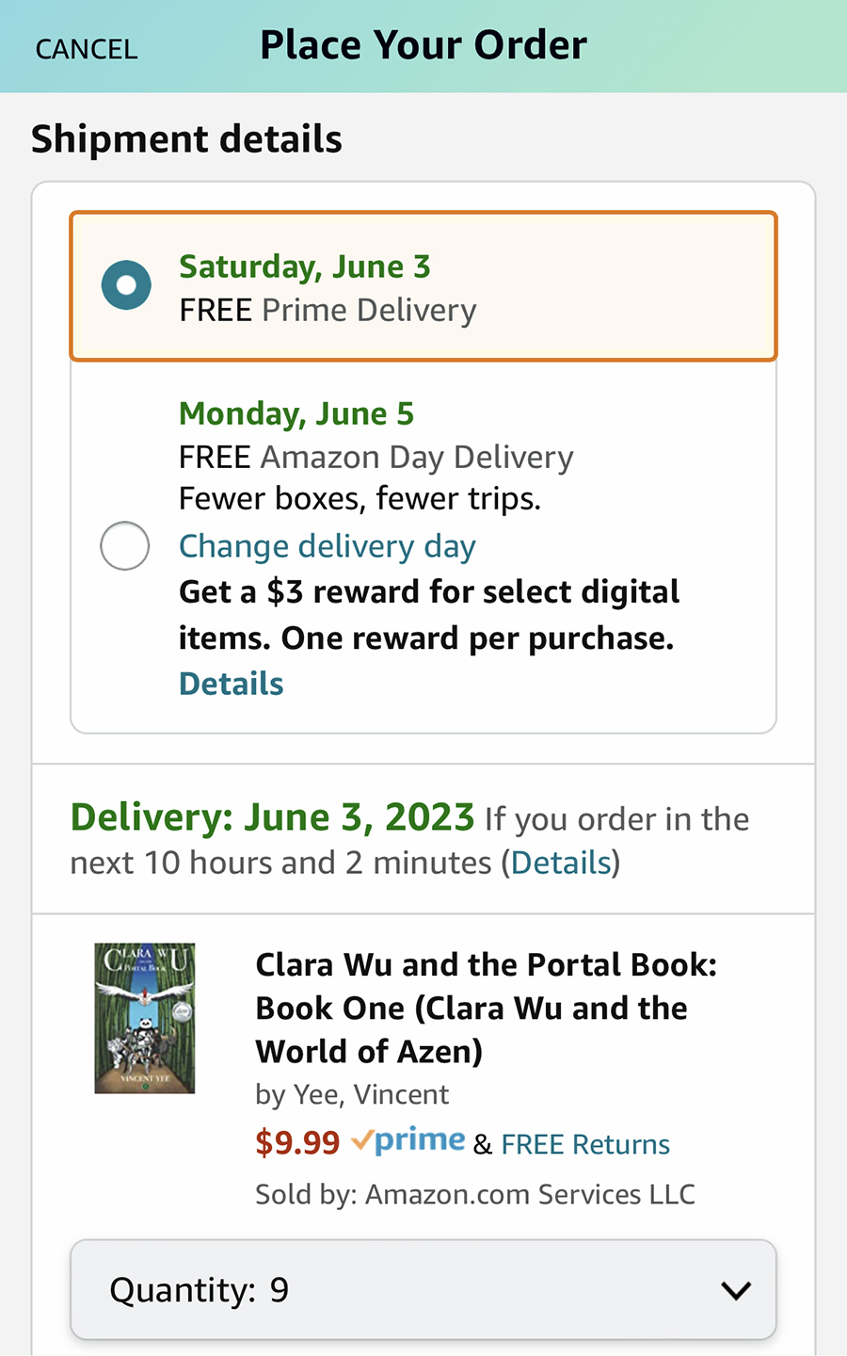847x1356 pixels.
Task: Click the chevron arrow on Quantity selector
Action: coord(735,1290)
